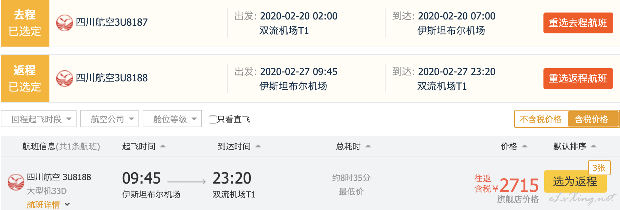620x210 pixels.
Task: Sort by departure time arrow
Action: pyautogui.click(x=162, y=146)
